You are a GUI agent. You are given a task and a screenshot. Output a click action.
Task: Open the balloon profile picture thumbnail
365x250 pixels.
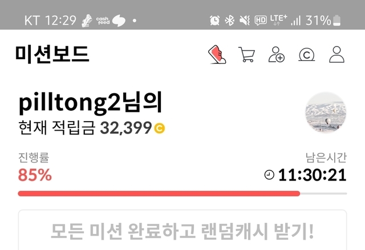tap(326, 113)
